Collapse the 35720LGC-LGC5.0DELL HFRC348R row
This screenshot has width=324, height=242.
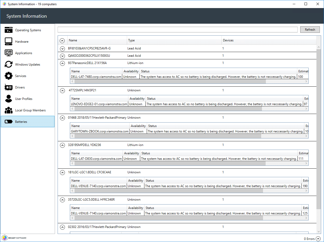pos(62,200)
